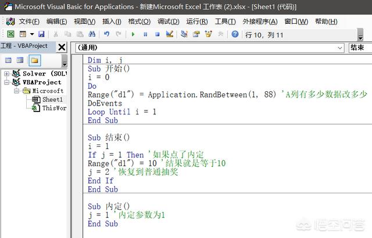
Task: Click the blue Help question mark icon
Action: coord(235,34)
